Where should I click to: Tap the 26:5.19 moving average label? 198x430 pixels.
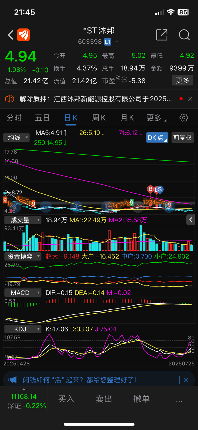tap(92, 133)
